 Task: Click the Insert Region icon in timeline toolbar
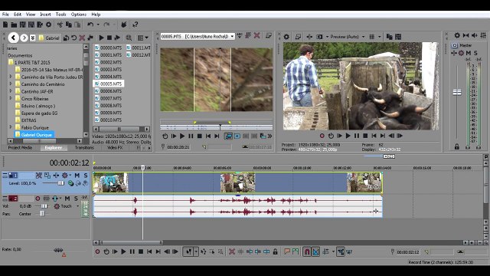[x=296, y=251]
